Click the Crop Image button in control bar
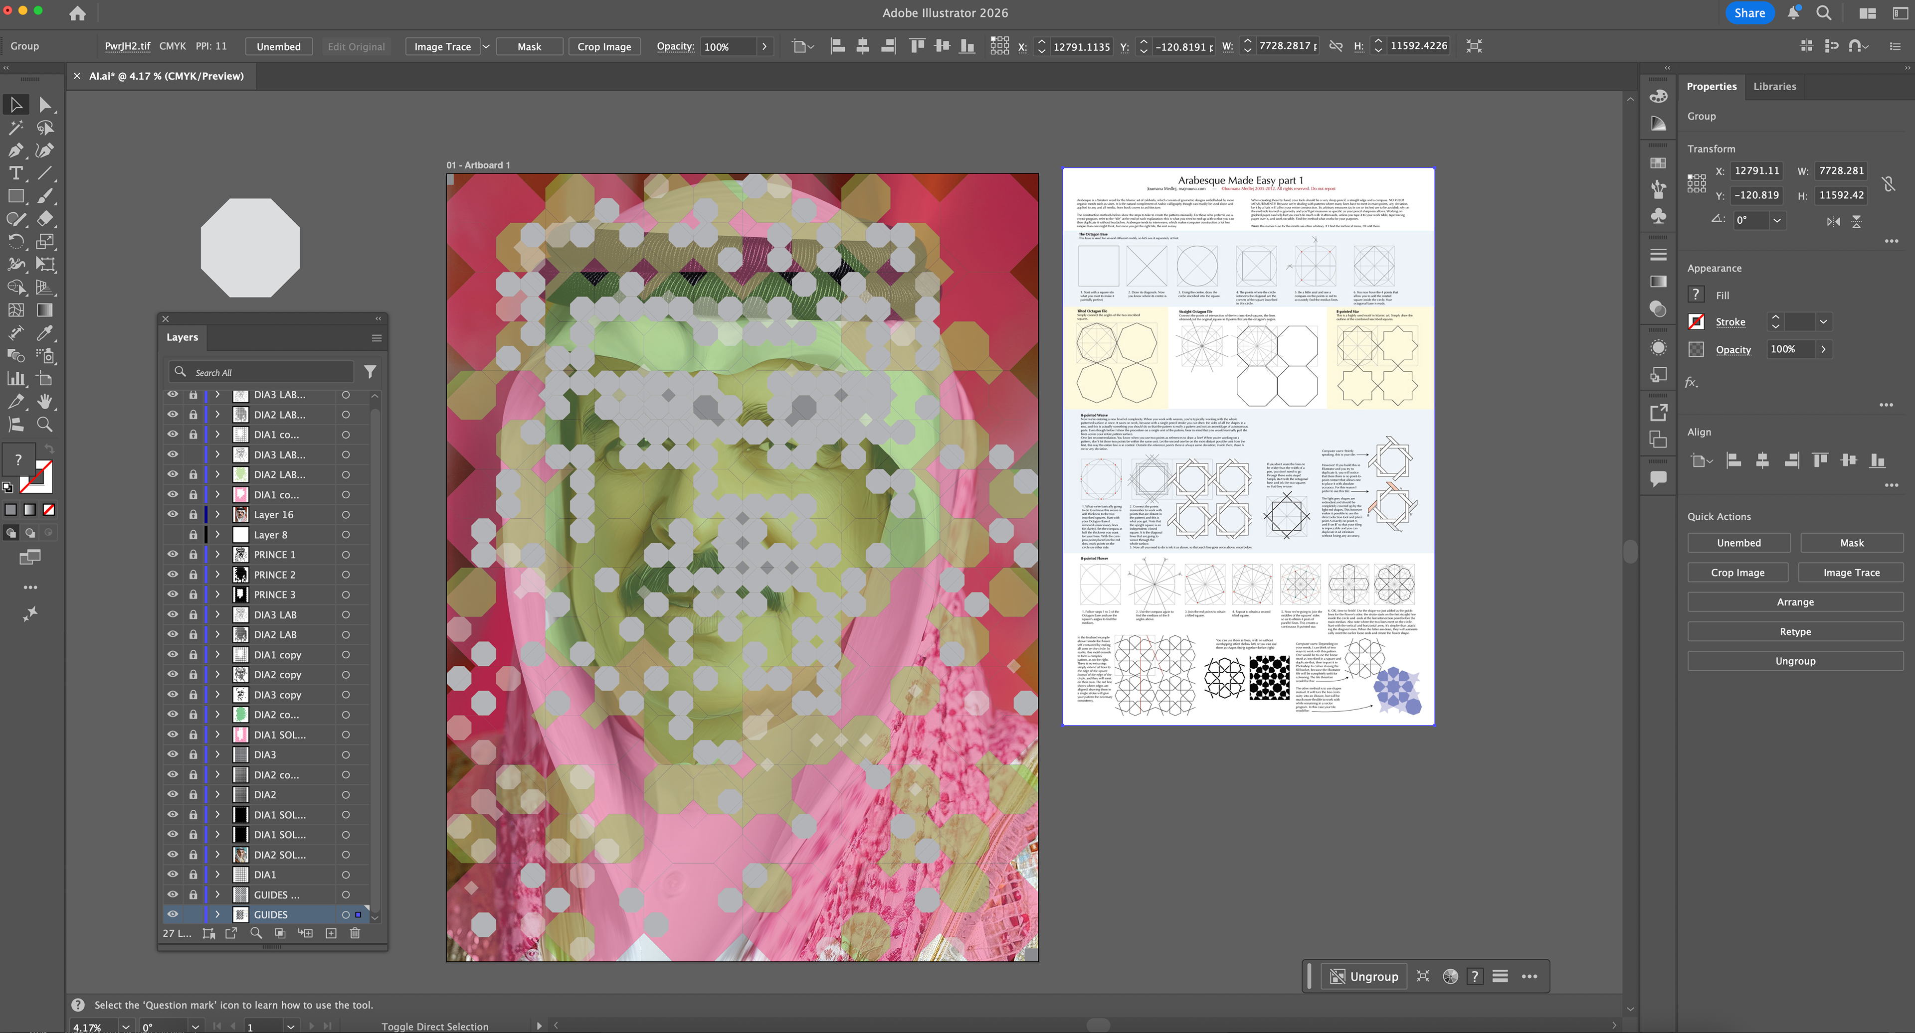Screen dimensions: 1915x1033 603,46
